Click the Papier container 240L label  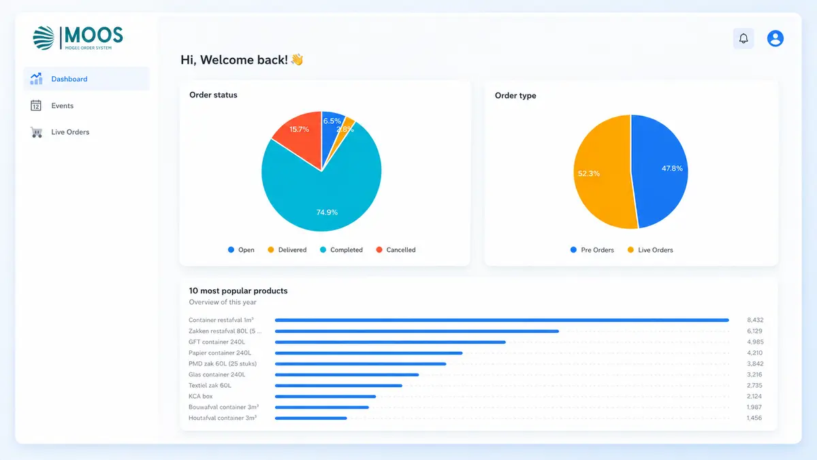[x=220, y=352]
